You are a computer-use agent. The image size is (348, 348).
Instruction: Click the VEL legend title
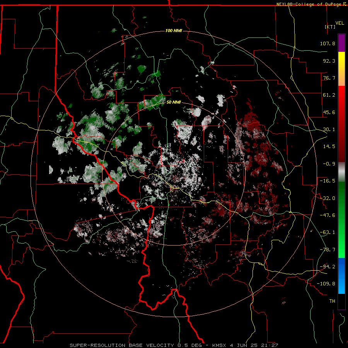339,23
